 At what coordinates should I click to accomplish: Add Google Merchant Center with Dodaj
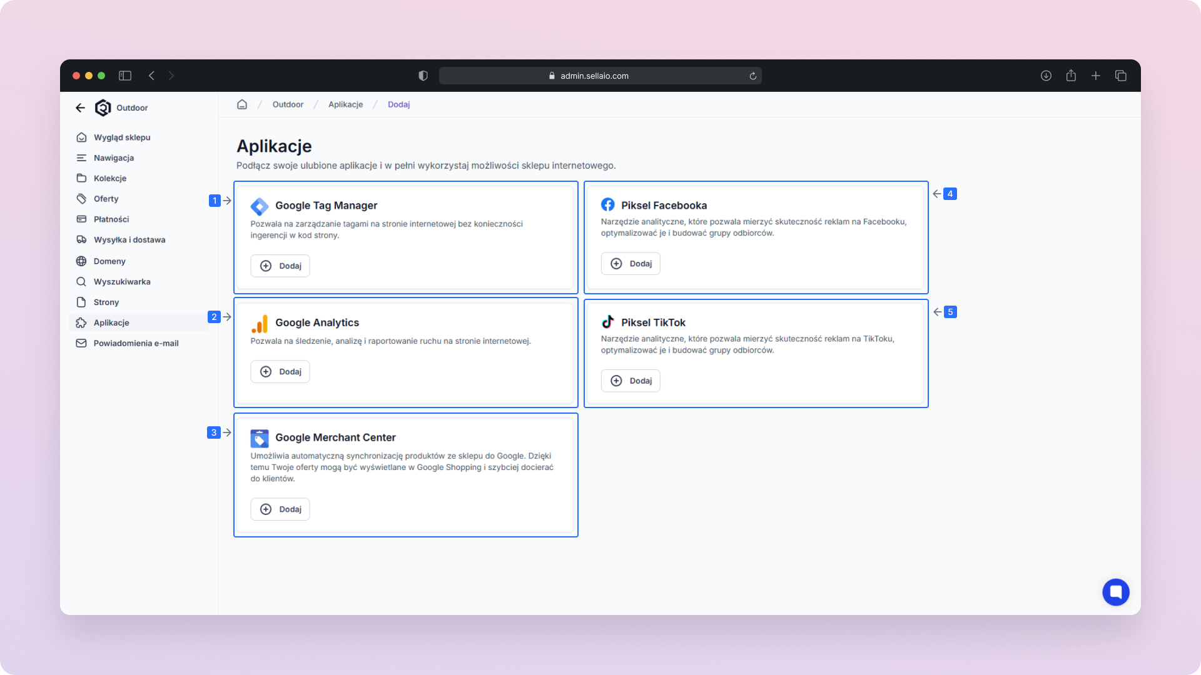click(280, 509)
